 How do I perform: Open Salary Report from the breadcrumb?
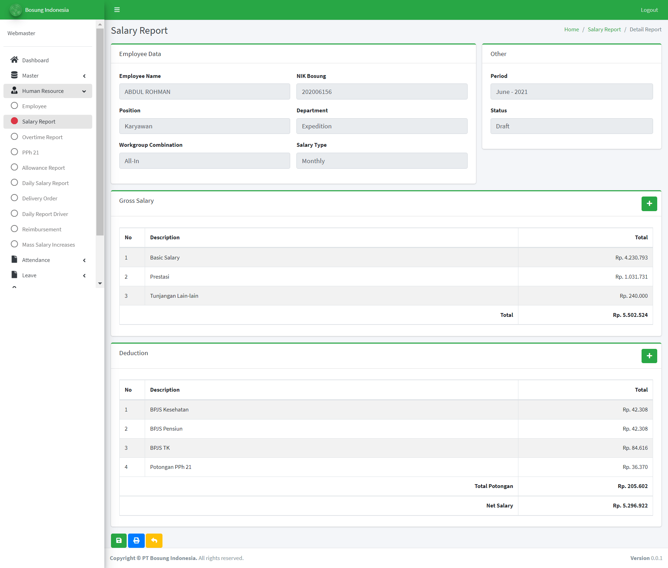tap(604, 29)
